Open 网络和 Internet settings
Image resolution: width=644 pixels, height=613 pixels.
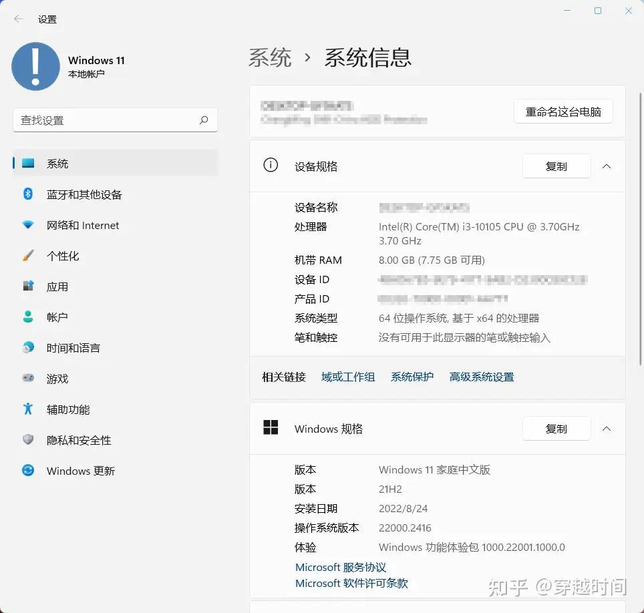[116, 224]
